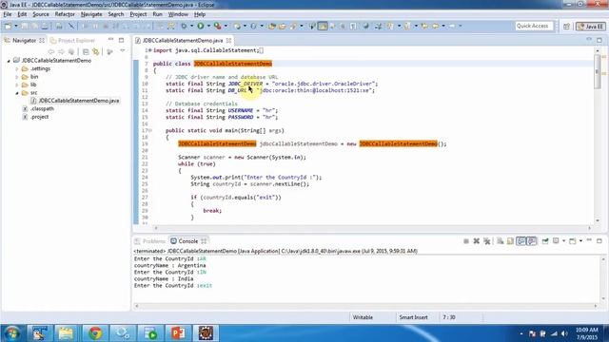Image resolution: width=609 pixels, height=342 pixels.
Task: Click the Run Last Tool external tools icon
Action: 218,26
